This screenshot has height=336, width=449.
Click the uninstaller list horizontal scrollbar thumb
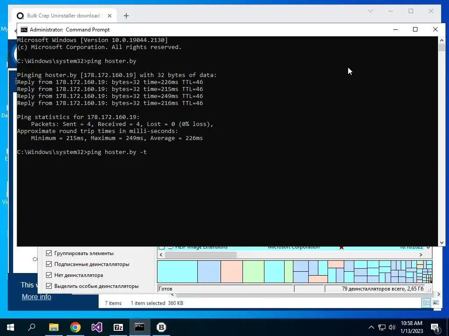pyautogui.click(x=200, y=255)
